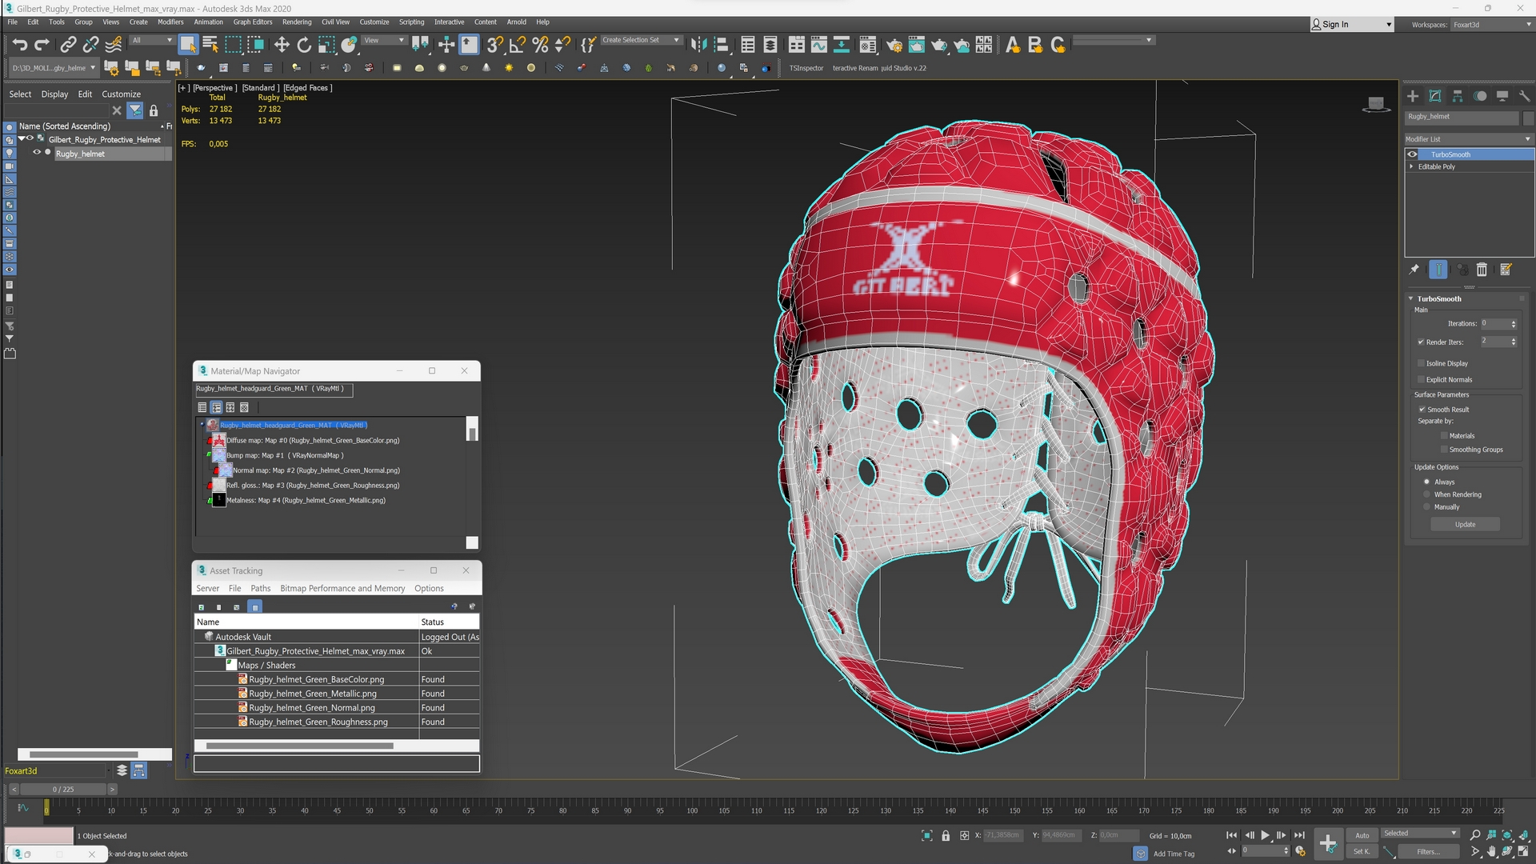The width and height of the screenshot is (1536, 864).
Task: Enable the Isoline Display checkbox
Action: click(x=1422, y=363)
